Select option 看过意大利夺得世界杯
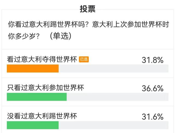175x133 pixels. click(x=42, y=60)
